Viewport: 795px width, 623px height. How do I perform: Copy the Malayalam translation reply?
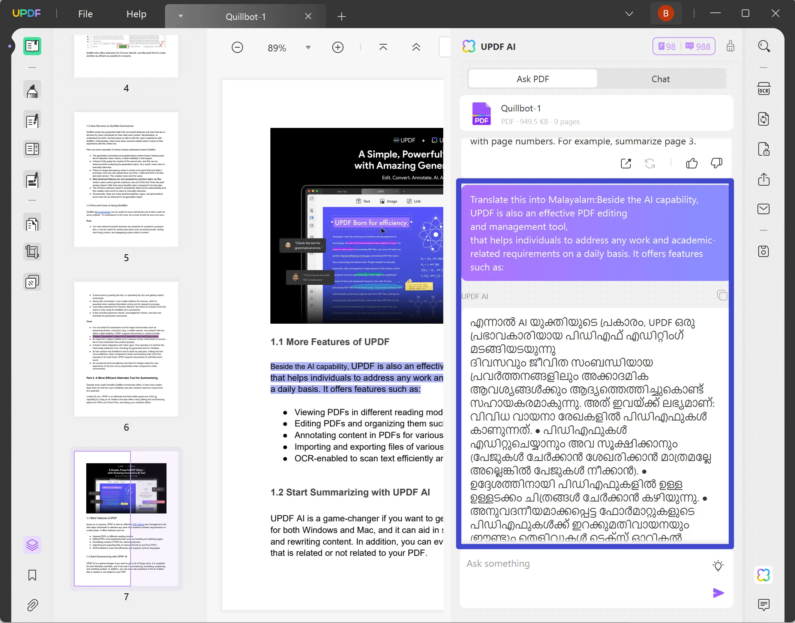point(722,296)
